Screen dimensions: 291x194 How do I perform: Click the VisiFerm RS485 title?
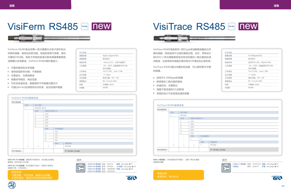43,26
